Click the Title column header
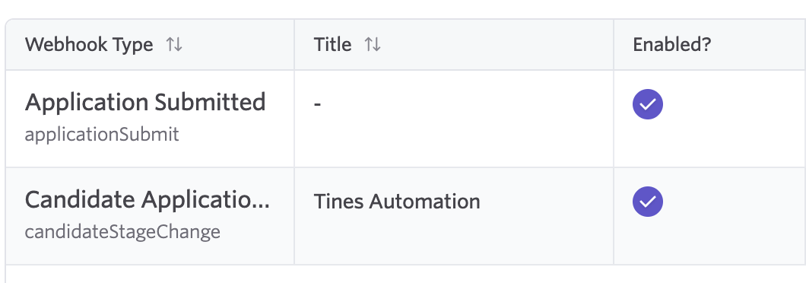This screenshot has width=806, height=283. coord(454,45)
